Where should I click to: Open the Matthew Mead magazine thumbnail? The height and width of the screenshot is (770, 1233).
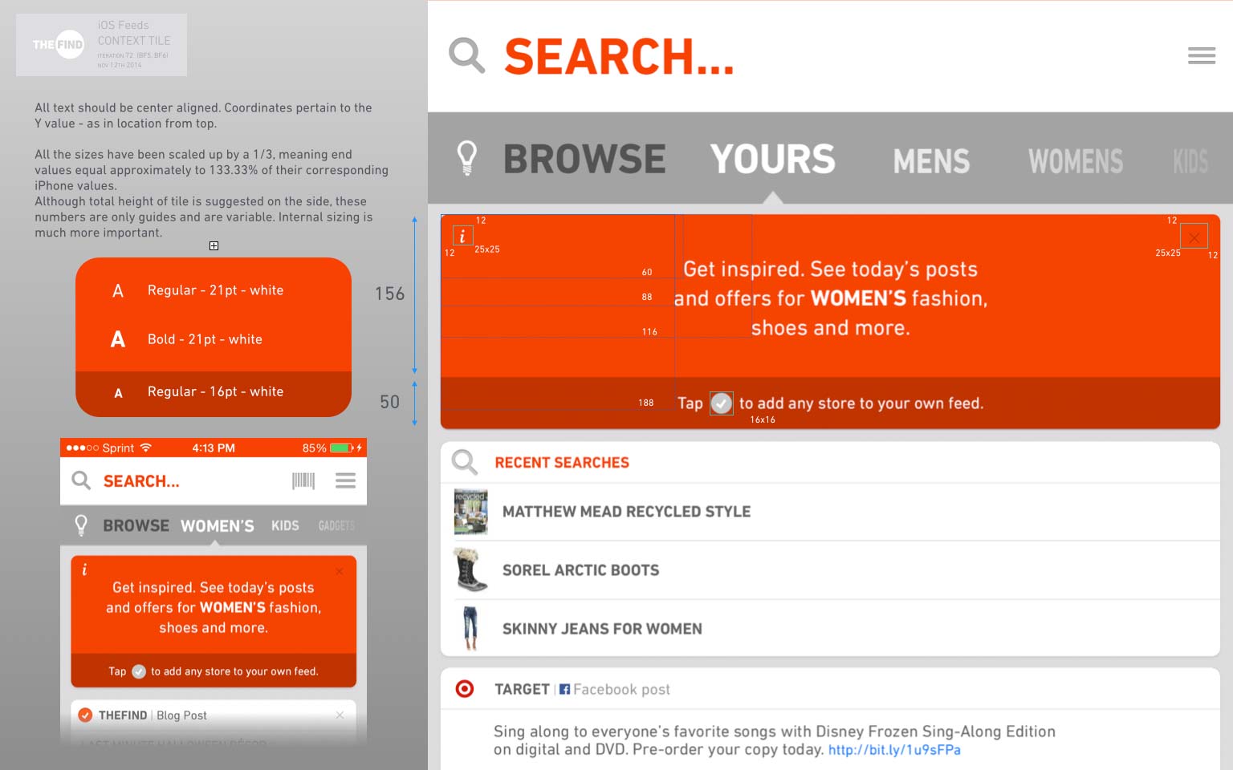[470, 512]
